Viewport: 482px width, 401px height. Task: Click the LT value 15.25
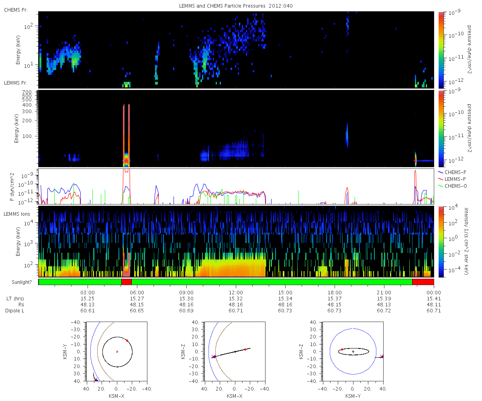88,299
